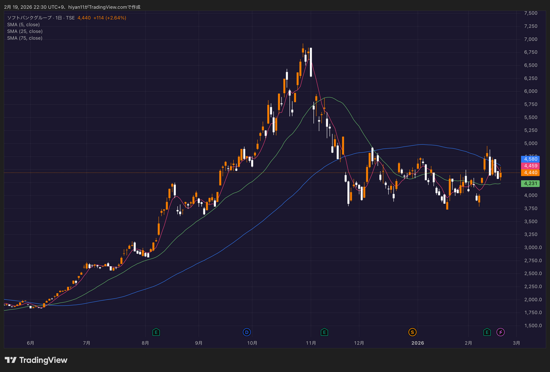Screen dimensions: 550x372
Task: Click the purple lightning event marker
Action: click(x=501, y=332)
